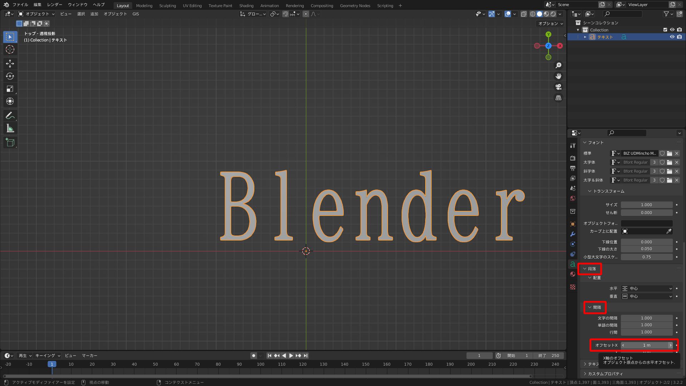Open the レンダー menu

tap(54, 5)
